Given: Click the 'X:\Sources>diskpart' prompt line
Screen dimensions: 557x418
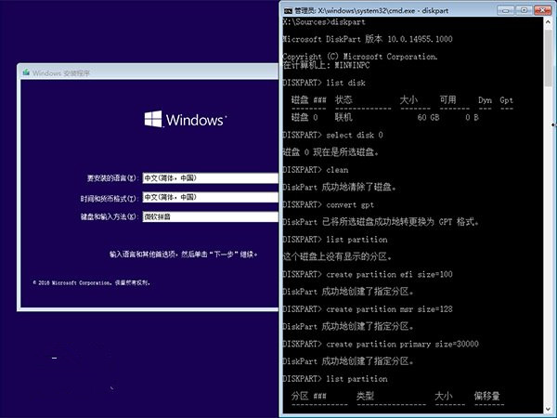Looking at the screenshot, I should click(x=324, y=22).
